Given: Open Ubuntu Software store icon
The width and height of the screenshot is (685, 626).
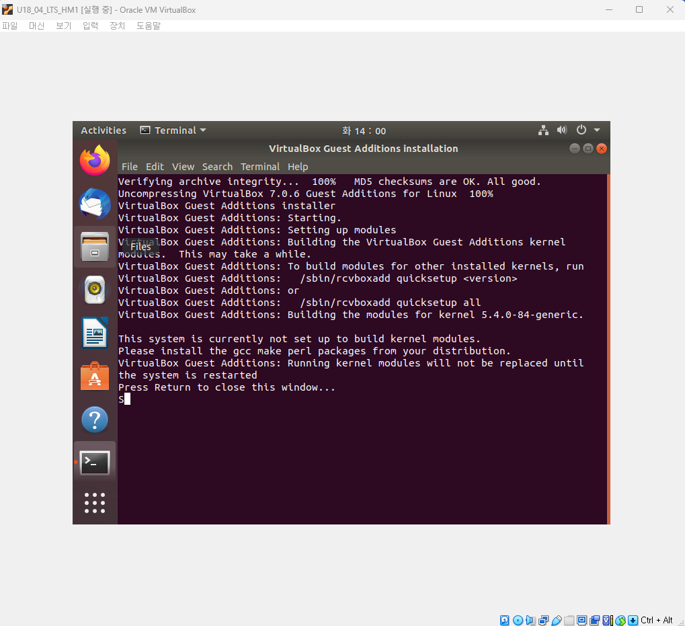Looking at the screenshot, I should pyautogui.click(x=95, y=376).
